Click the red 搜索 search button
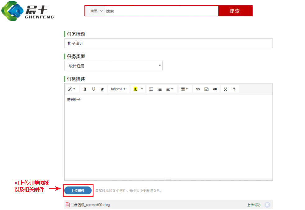This screenshot has height=210, width=305. 235,11
